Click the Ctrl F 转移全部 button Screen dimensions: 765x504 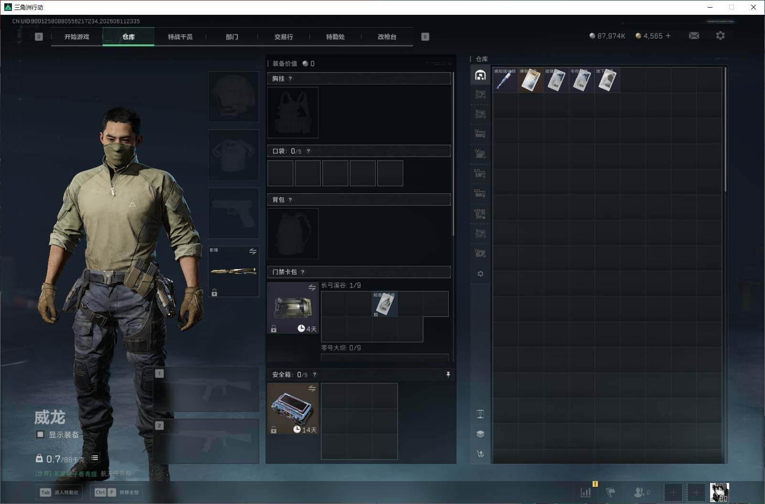pyautogui.click(x=117, y=492)
